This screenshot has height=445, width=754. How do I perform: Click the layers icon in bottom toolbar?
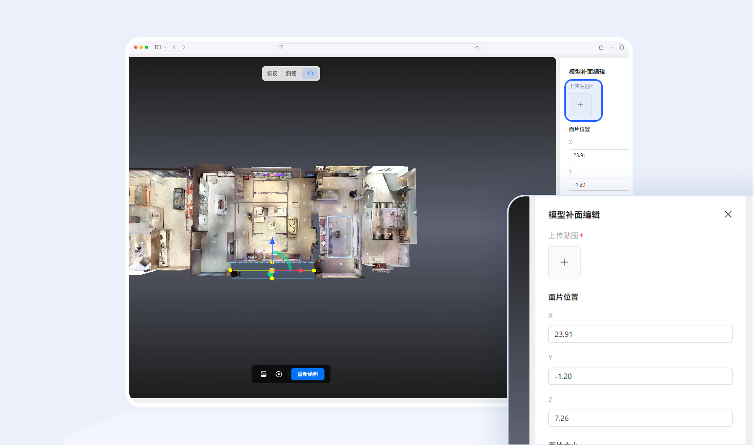(x=264, y=374)
